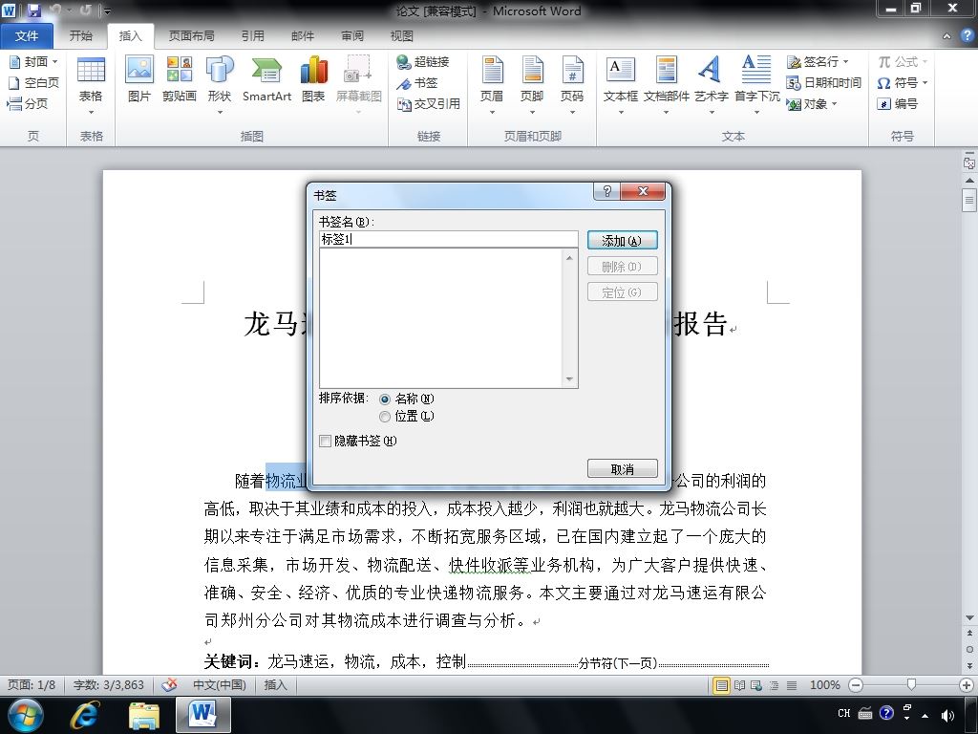
Task: Click help question mark in 书签 dialog
Action: pyautogui.click(x=606, y=191)
